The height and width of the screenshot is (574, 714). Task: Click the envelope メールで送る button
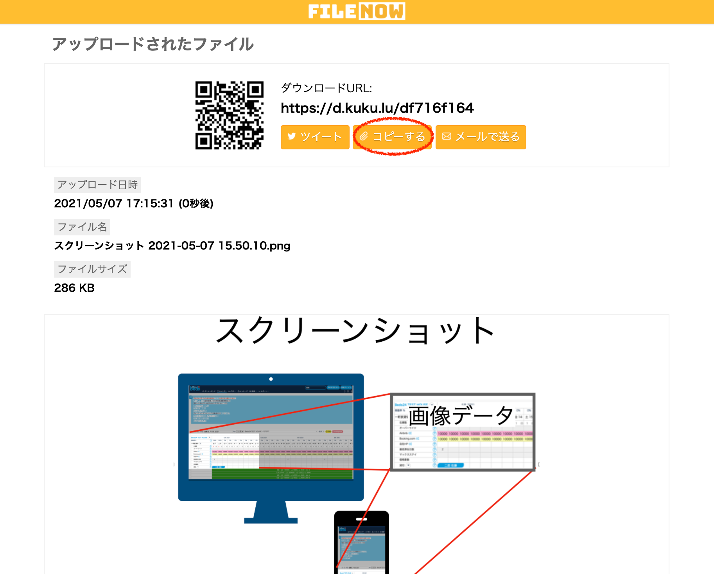click(481, 137)
